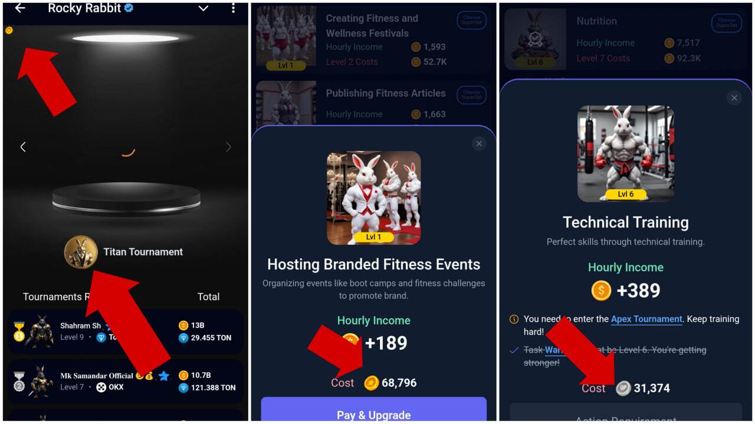755x424 pixels.
Task: Close the Technical Training popup
Action: click(734, 98)
